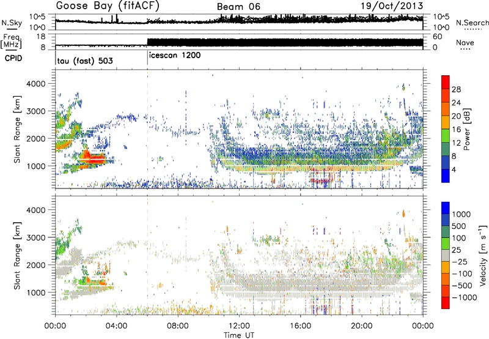Click the '20:00' time axis tick
This screenshot has height=339, width=489.
point(361,326)
